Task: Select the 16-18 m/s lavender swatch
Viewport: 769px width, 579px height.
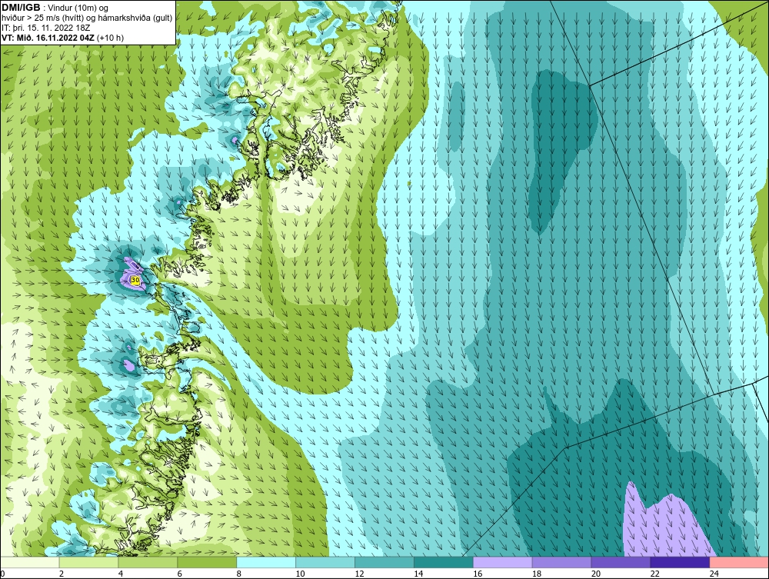Action: coord(503,562)
